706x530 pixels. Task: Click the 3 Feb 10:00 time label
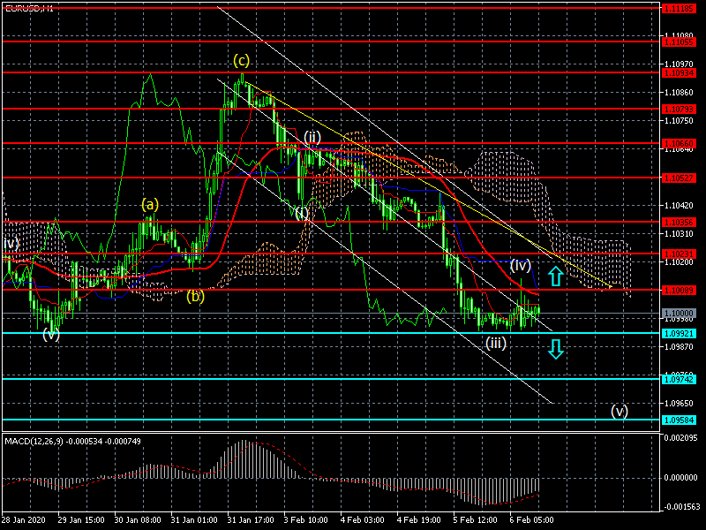[306, 519]
